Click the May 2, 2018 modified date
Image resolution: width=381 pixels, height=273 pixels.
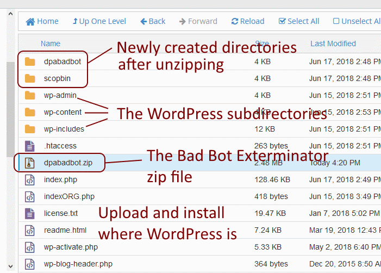[x=345, y=247]
